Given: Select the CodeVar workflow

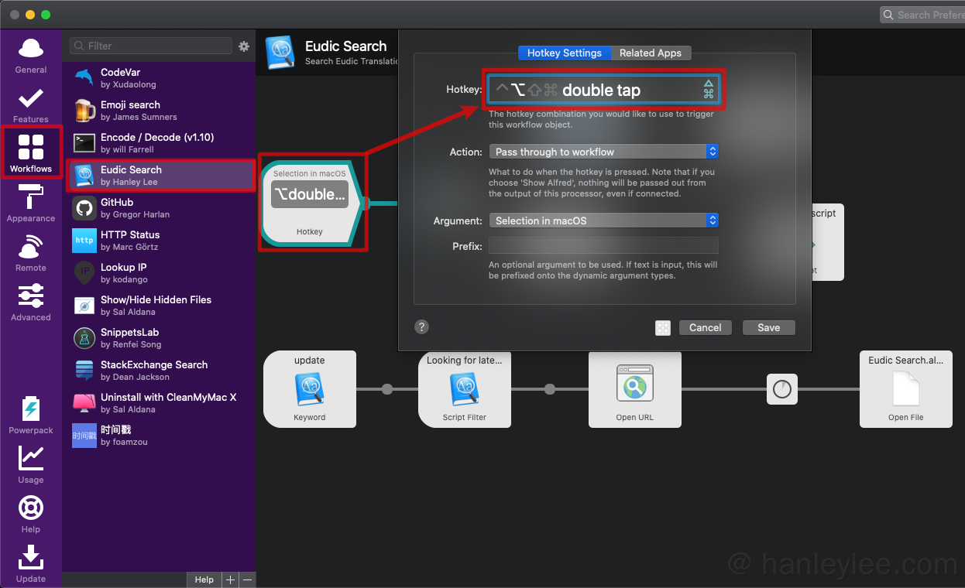Looking at the screenshot, I should [160, 78].
